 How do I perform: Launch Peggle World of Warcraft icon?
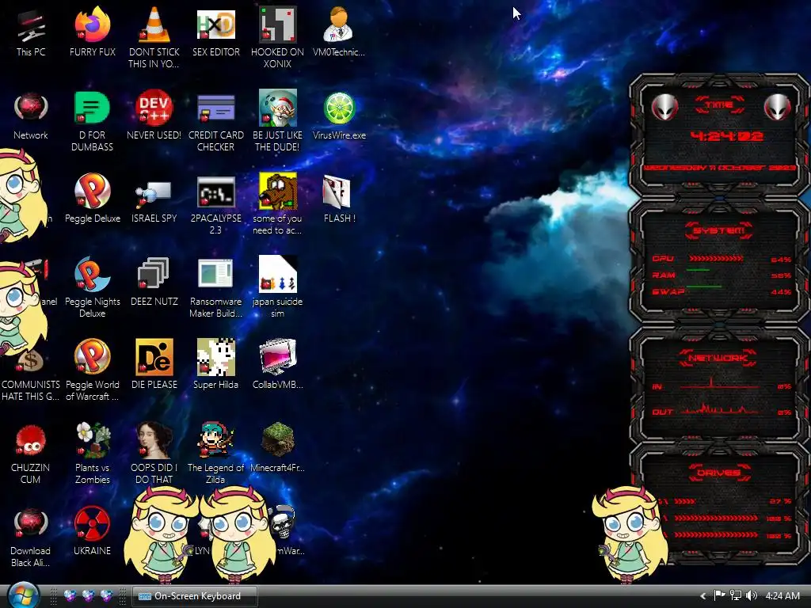[x=92, y=357]
